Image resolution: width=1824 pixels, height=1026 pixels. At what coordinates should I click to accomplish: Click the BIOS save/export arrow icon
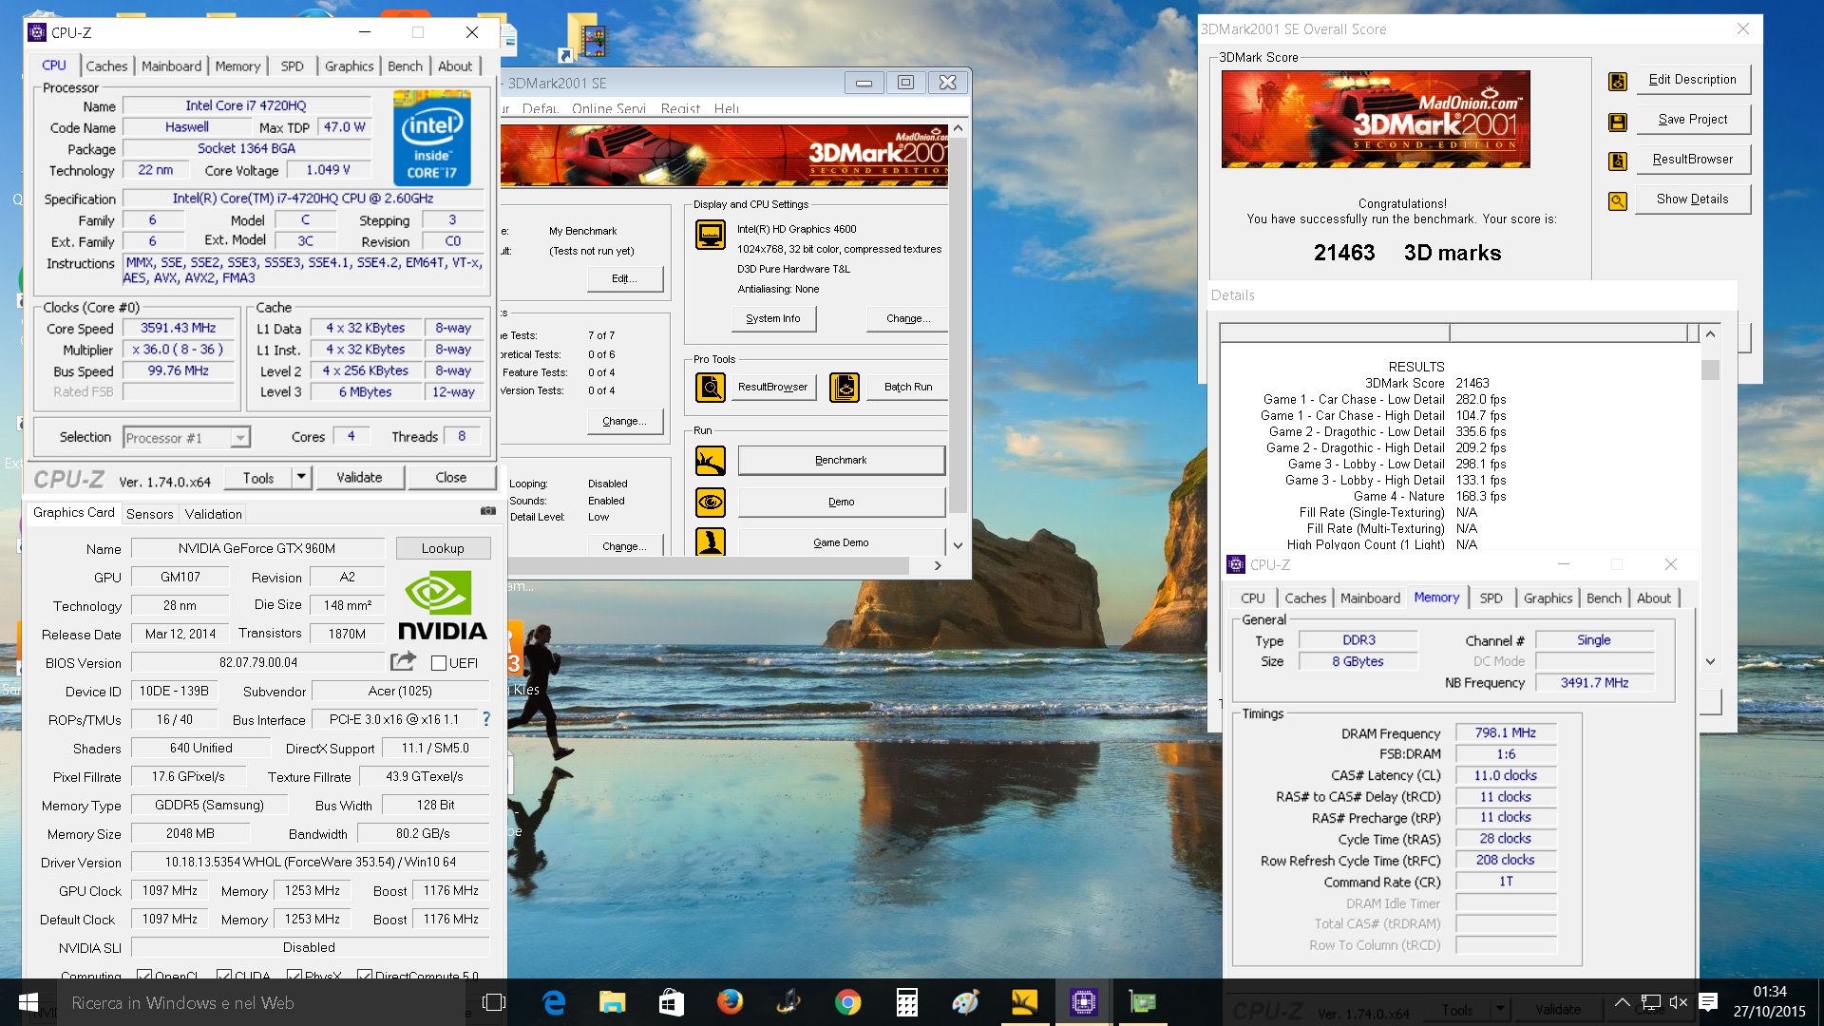click(404, 661)
